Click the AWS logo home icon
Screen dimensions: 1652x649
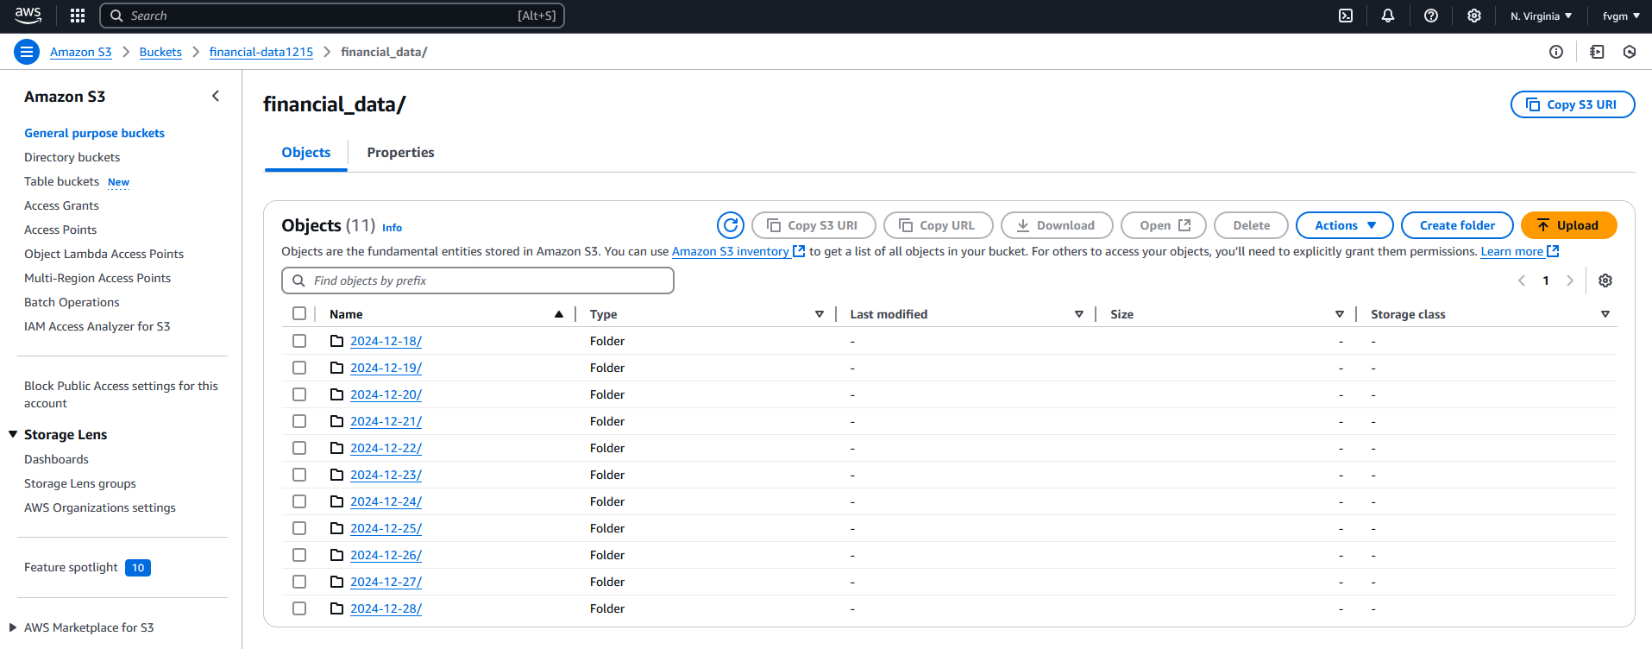(x=28, y=16)
